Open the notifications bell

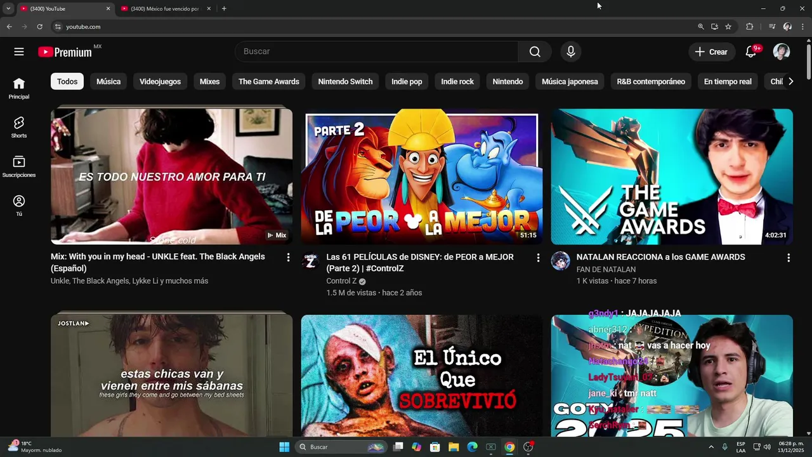click(x=751, y=52)
